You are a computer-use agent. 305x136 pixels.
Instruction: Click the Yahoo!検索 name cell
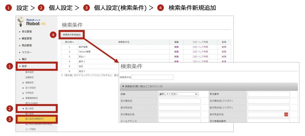point(124,52)
